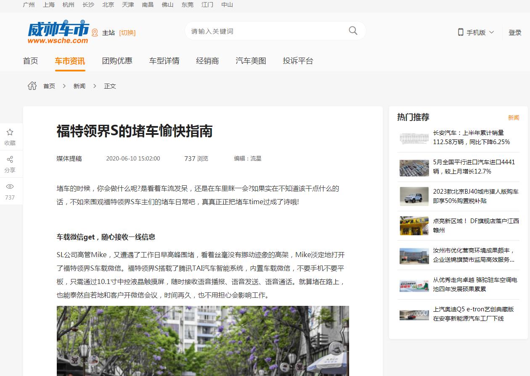Click the 新闻 breadcrumb link
The width and height of the screenshot is (530, 376).
[x=79, y=86]
